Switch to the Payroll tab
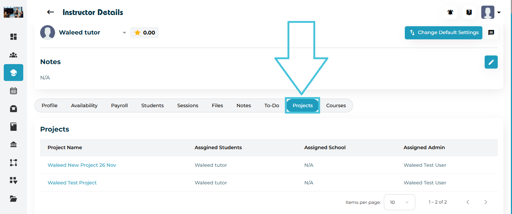This screenshot has height=214, width=512. (x=119, y=106)
